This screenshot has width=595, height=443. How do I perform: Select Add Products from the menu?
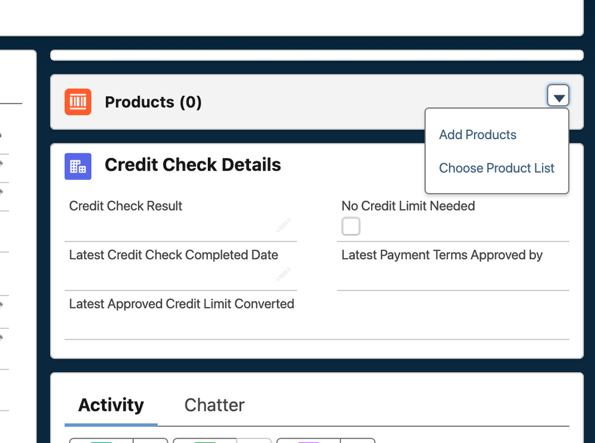pyautogui.click(x=477, y=134)
